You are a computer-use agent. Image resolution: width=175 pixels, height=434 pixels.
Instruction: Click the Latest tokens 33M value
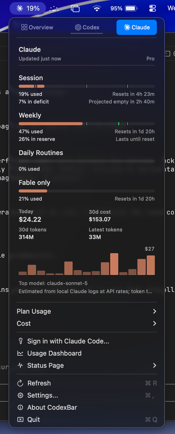coord(95,237)
